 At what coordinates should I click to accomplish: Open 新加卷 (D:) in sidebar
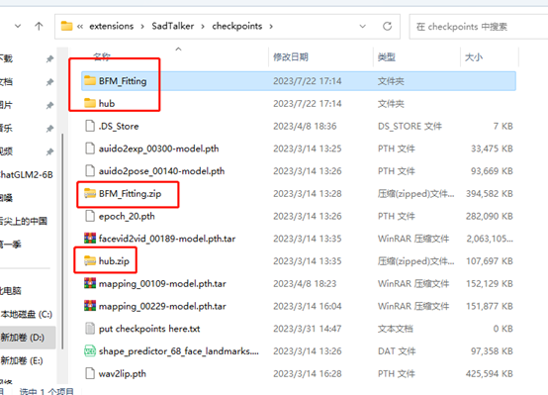coord(23,338)
